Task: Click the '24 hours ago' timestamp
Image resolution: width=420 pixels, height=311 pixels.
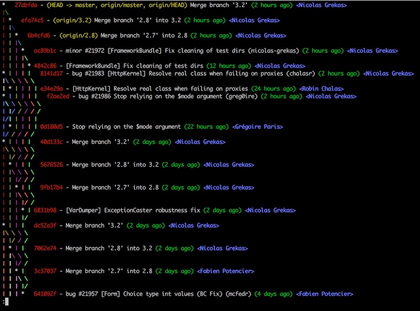Action: pyautogui.click(x=273, y=88)
